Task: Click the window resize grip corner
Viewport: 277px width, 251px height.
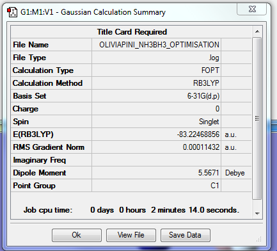Action: 258,239
